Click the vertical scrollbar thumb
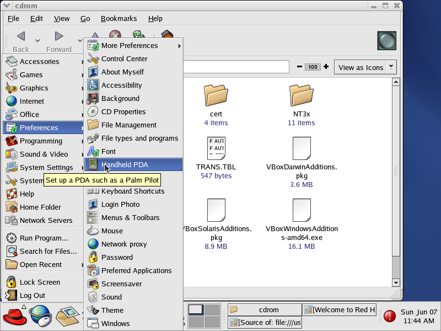 click(x=396, y=171)
